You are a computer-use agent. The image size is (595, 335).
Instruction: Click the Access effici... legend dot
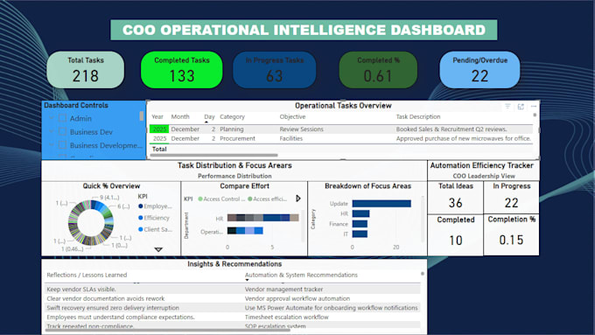tap(250, 199)
